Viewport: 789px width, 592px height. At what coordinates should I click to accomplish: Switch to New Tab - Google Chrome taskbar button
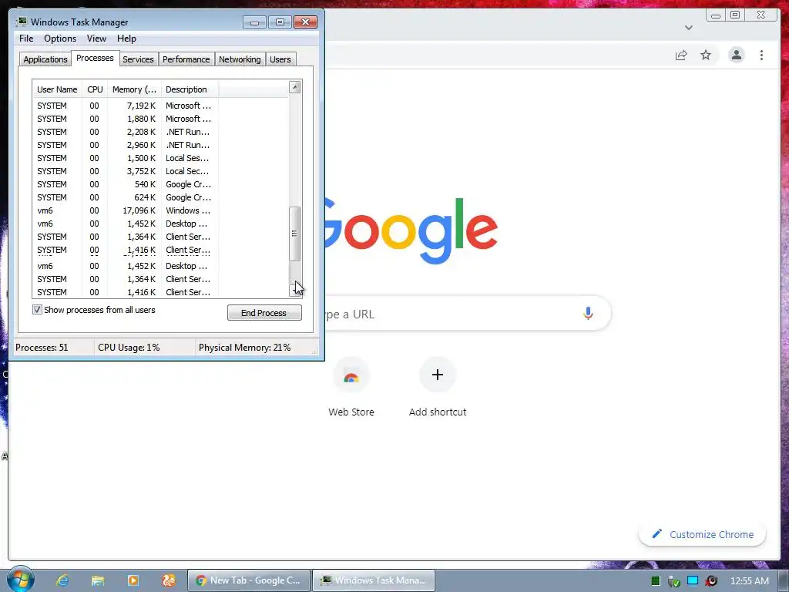(249, 580)
